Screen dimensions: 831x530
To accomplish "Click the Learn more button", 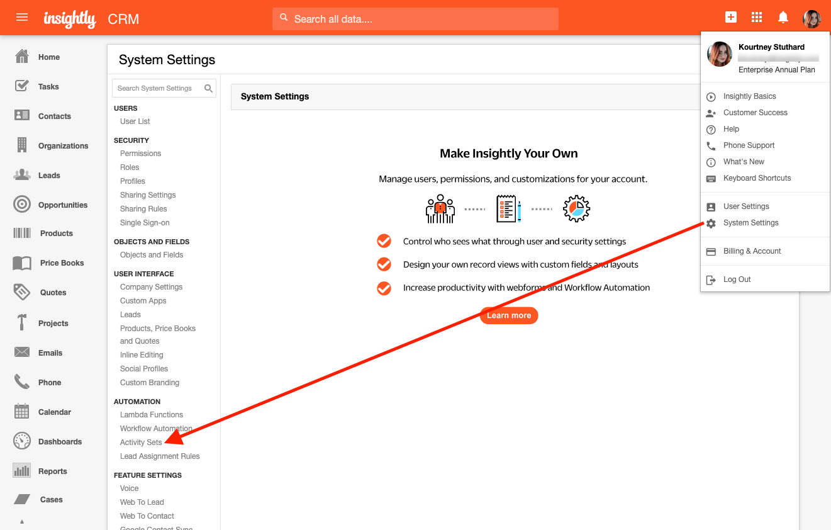I will coord(509,315).
